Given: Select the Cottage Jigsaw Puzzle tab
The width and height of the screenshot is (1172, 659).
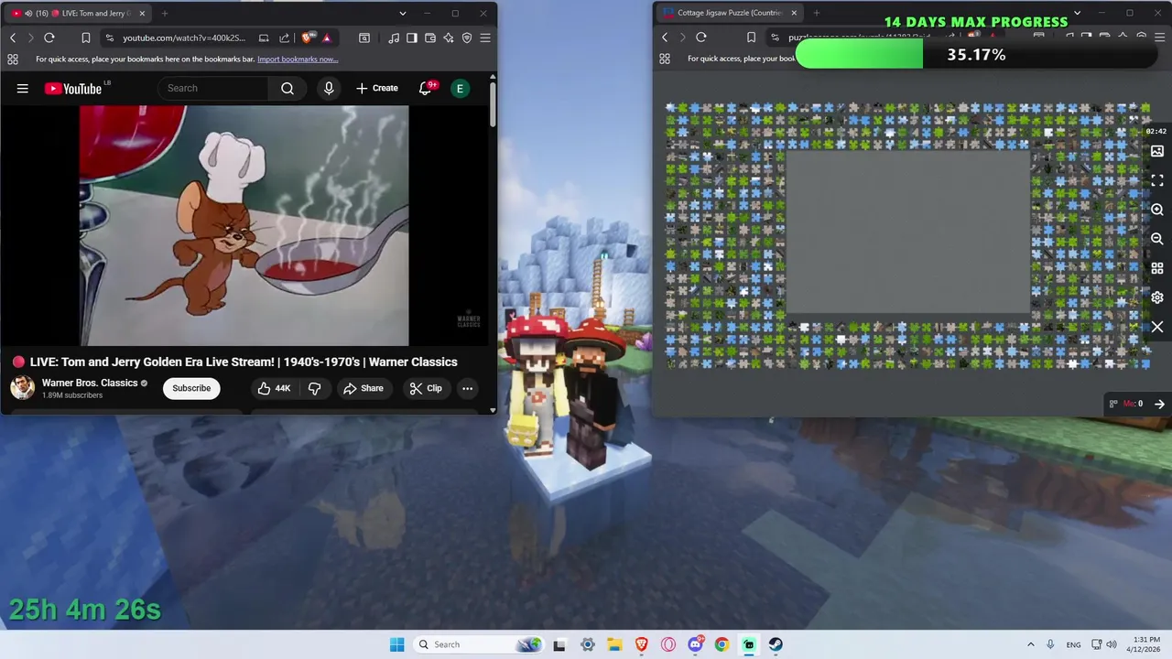Looking at the screenshot, I should (x=730, y=13).
